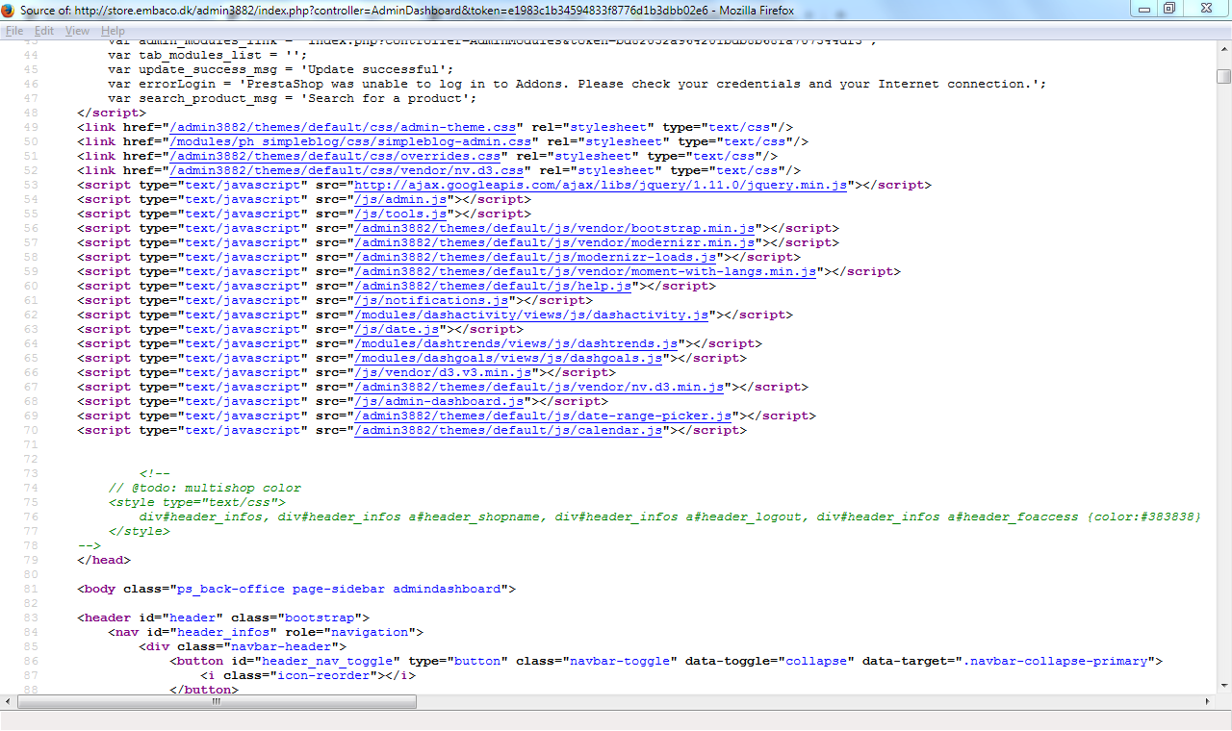Open the dashactivity.js module link
1232x731 pixels.
click(x=531, y=315)
